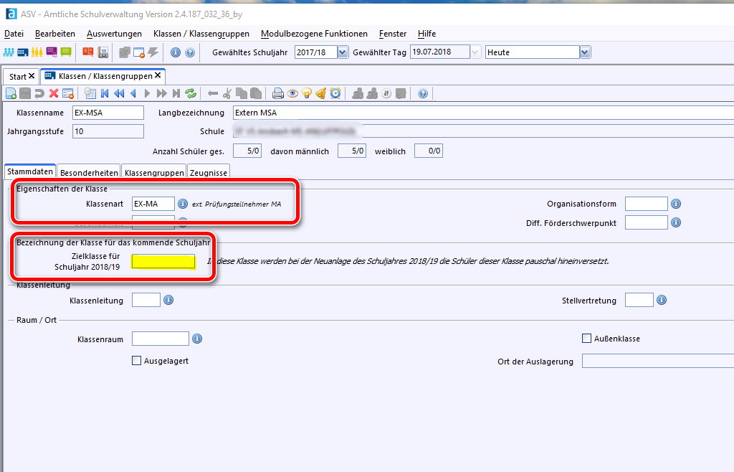Screen dimensions: 734x472
Task: Close the Start tab
Action: 32,76
